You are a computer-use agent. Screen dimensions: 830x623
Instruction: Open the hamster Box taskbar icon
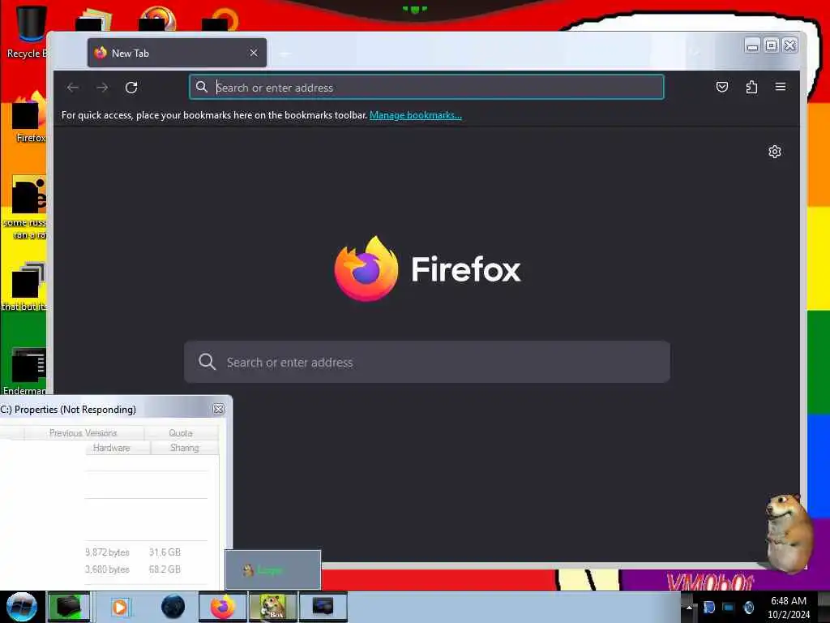(273, 607)
